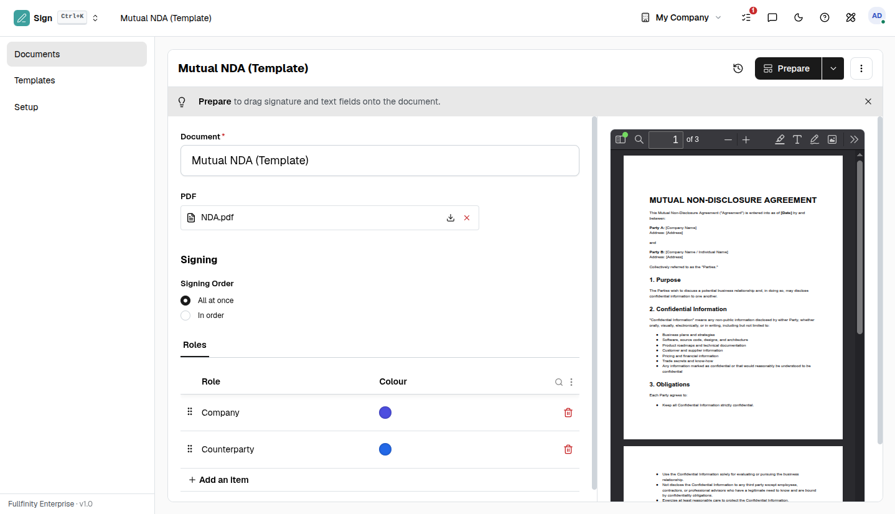Click the Colour column header
This screenshot has height=514, width=895.
(393, 381)
